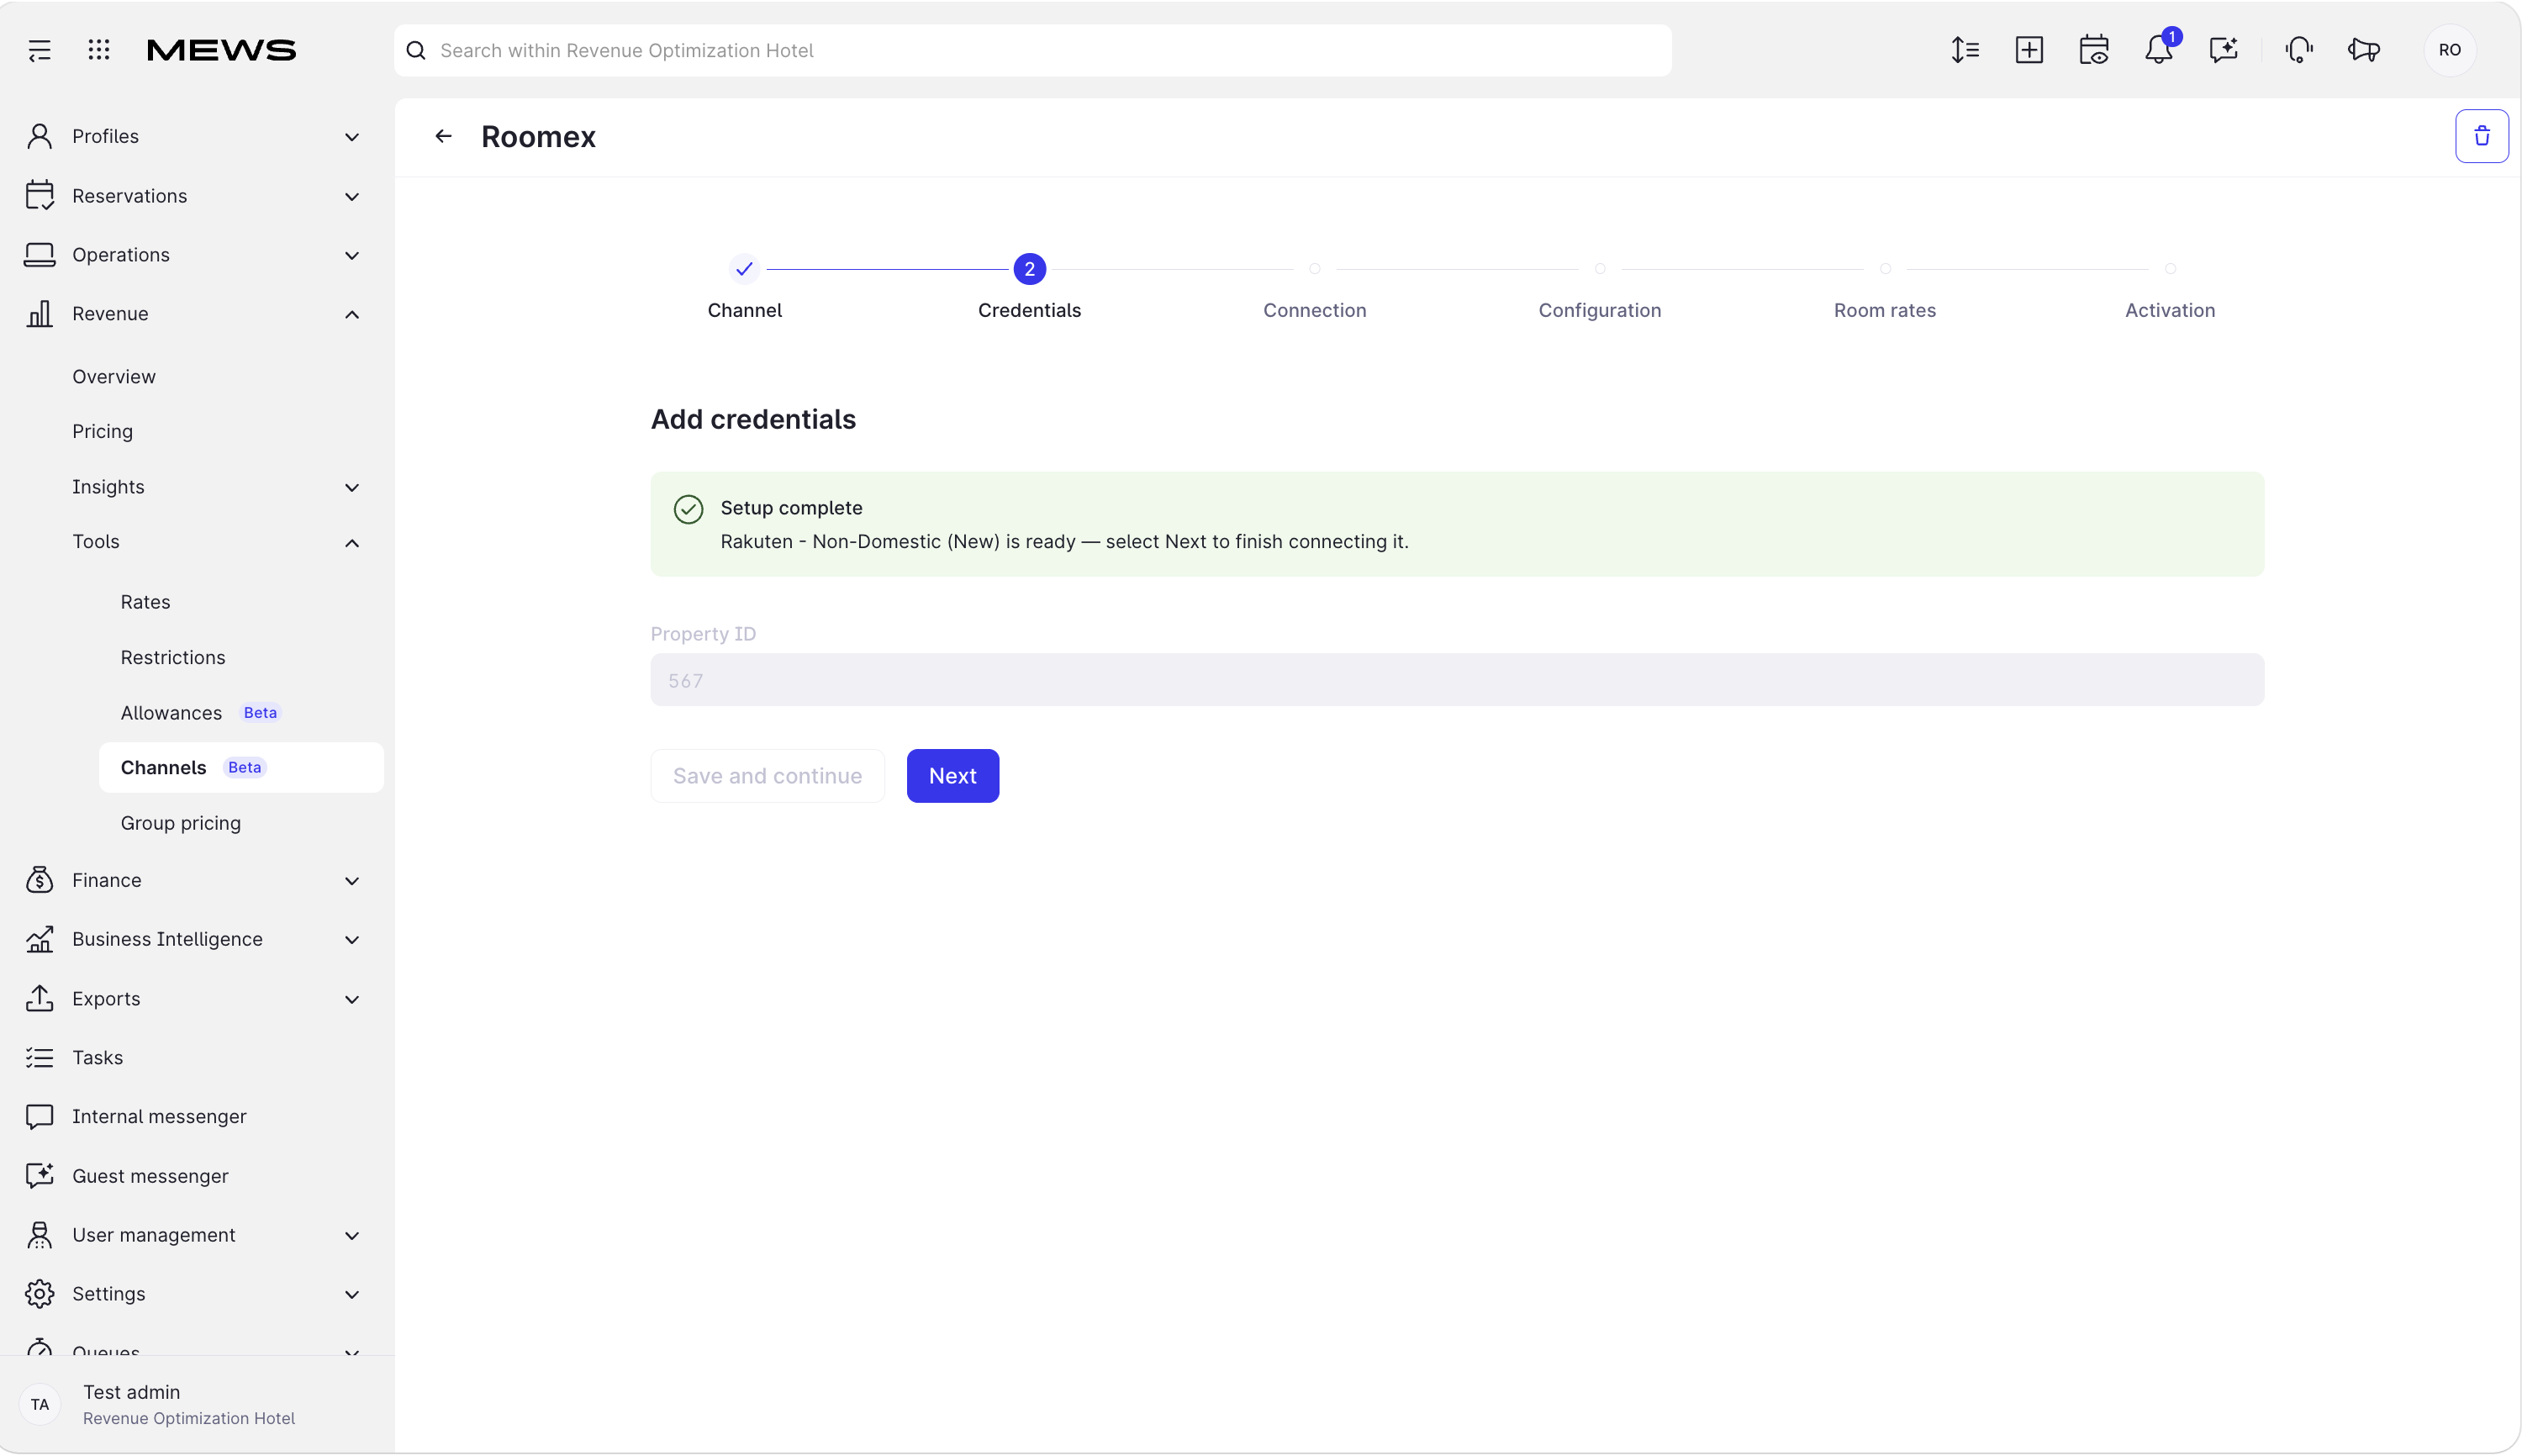Click the MEWS logo
This screenshot has width=2522, height=1456.
tap(221, 50)
